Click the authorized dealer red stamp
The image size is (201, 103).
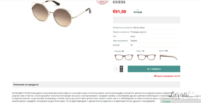click(103, 2)
